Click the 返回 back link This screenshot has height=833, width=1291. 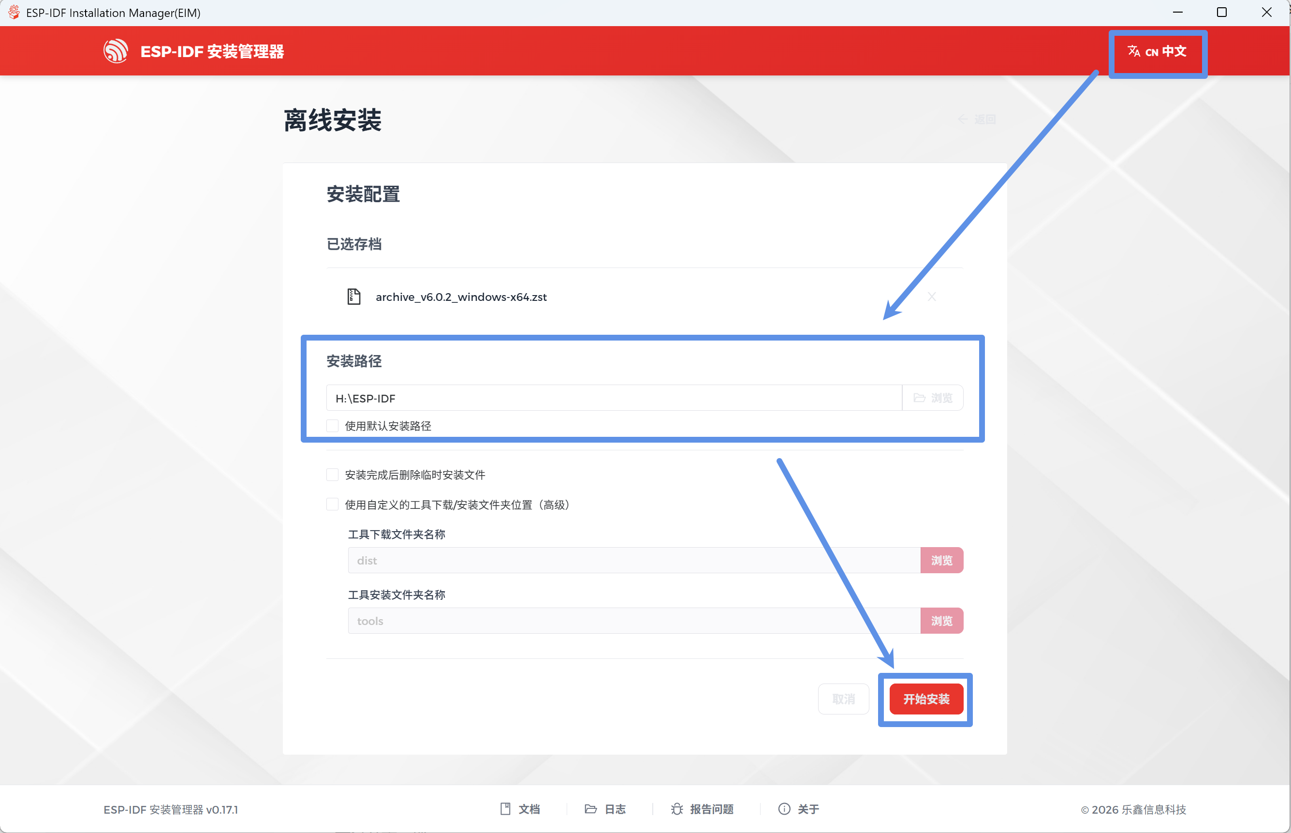coord(976,119)
